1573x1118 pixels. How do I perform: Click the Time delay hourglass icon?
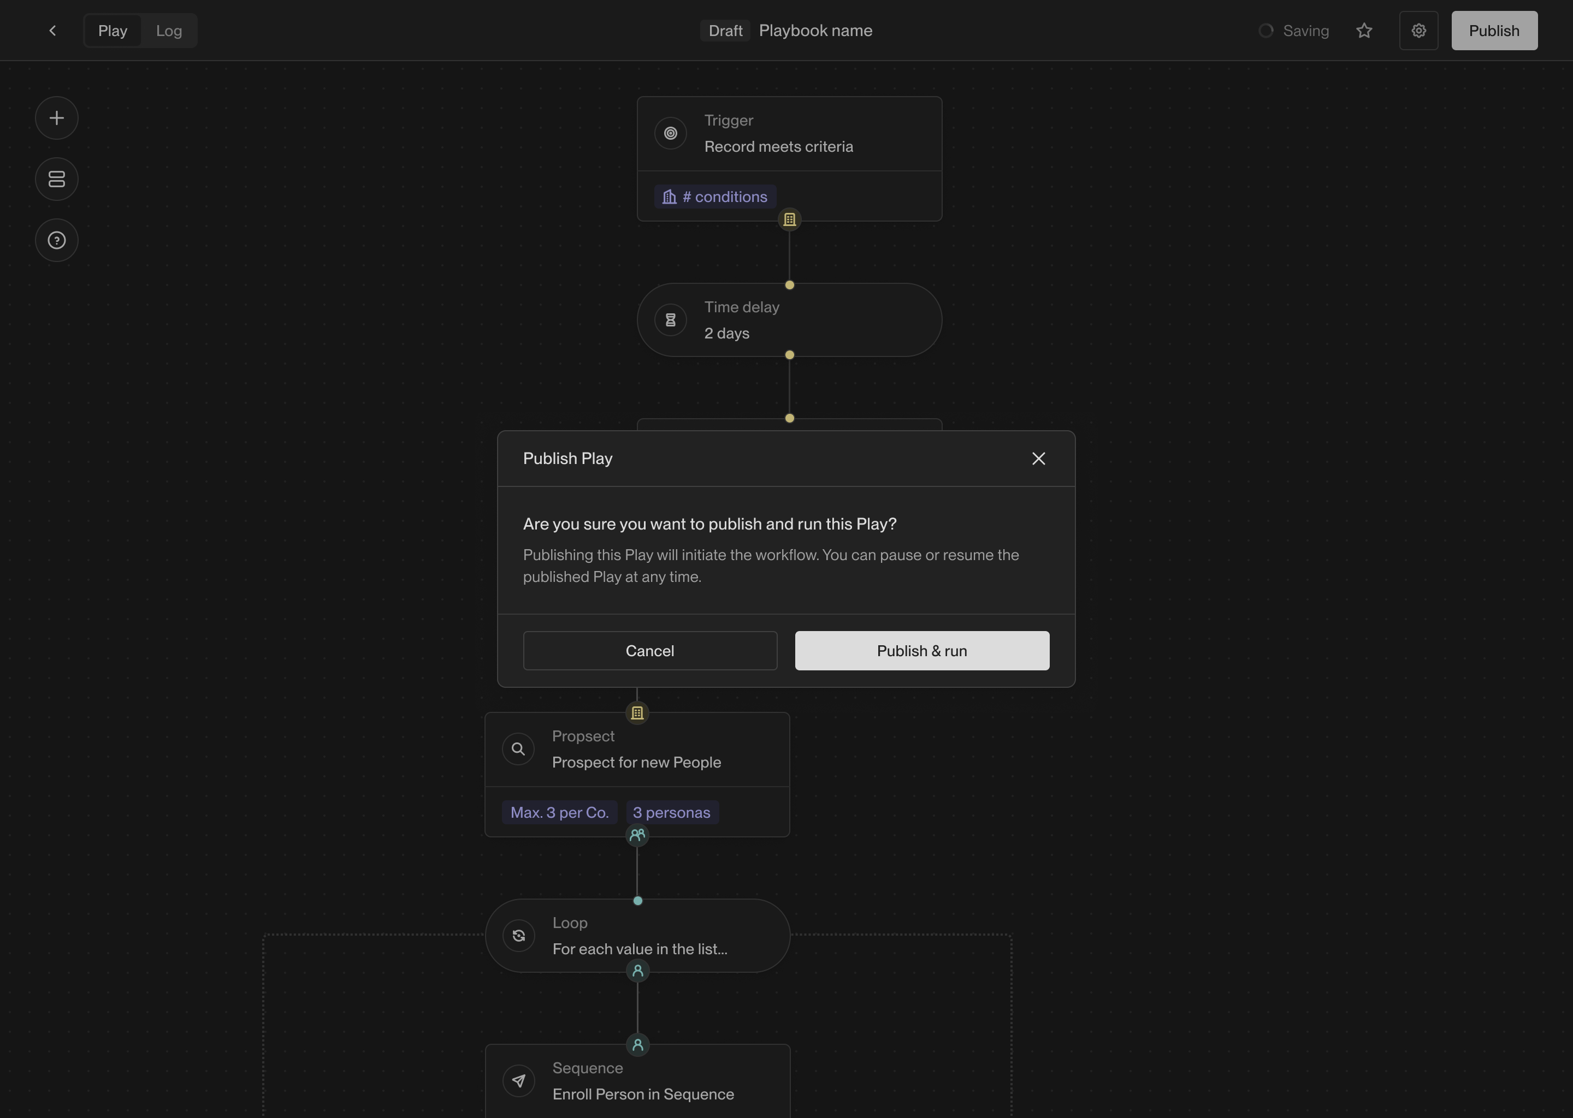coord(670,320)
